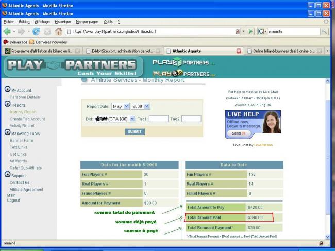Open the Affichage menu
Viewport: 335px width, 251px height.
42,22
